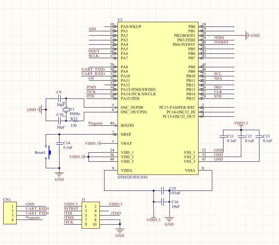Select capacitor C9 symbol
This screenshot has height=245, width=279.
pos(60,99)
